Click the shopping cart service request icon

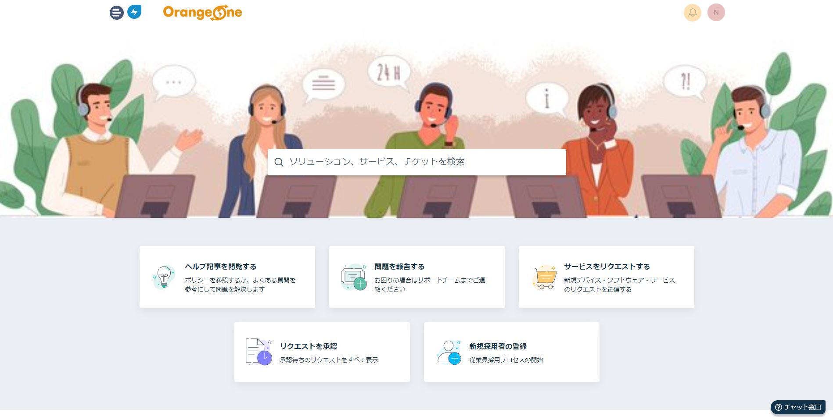[x=544, y=277]
